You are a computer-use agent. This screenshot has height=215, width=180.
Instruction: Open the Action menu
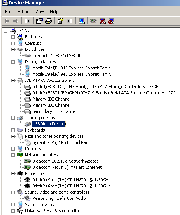click(23, 12)
